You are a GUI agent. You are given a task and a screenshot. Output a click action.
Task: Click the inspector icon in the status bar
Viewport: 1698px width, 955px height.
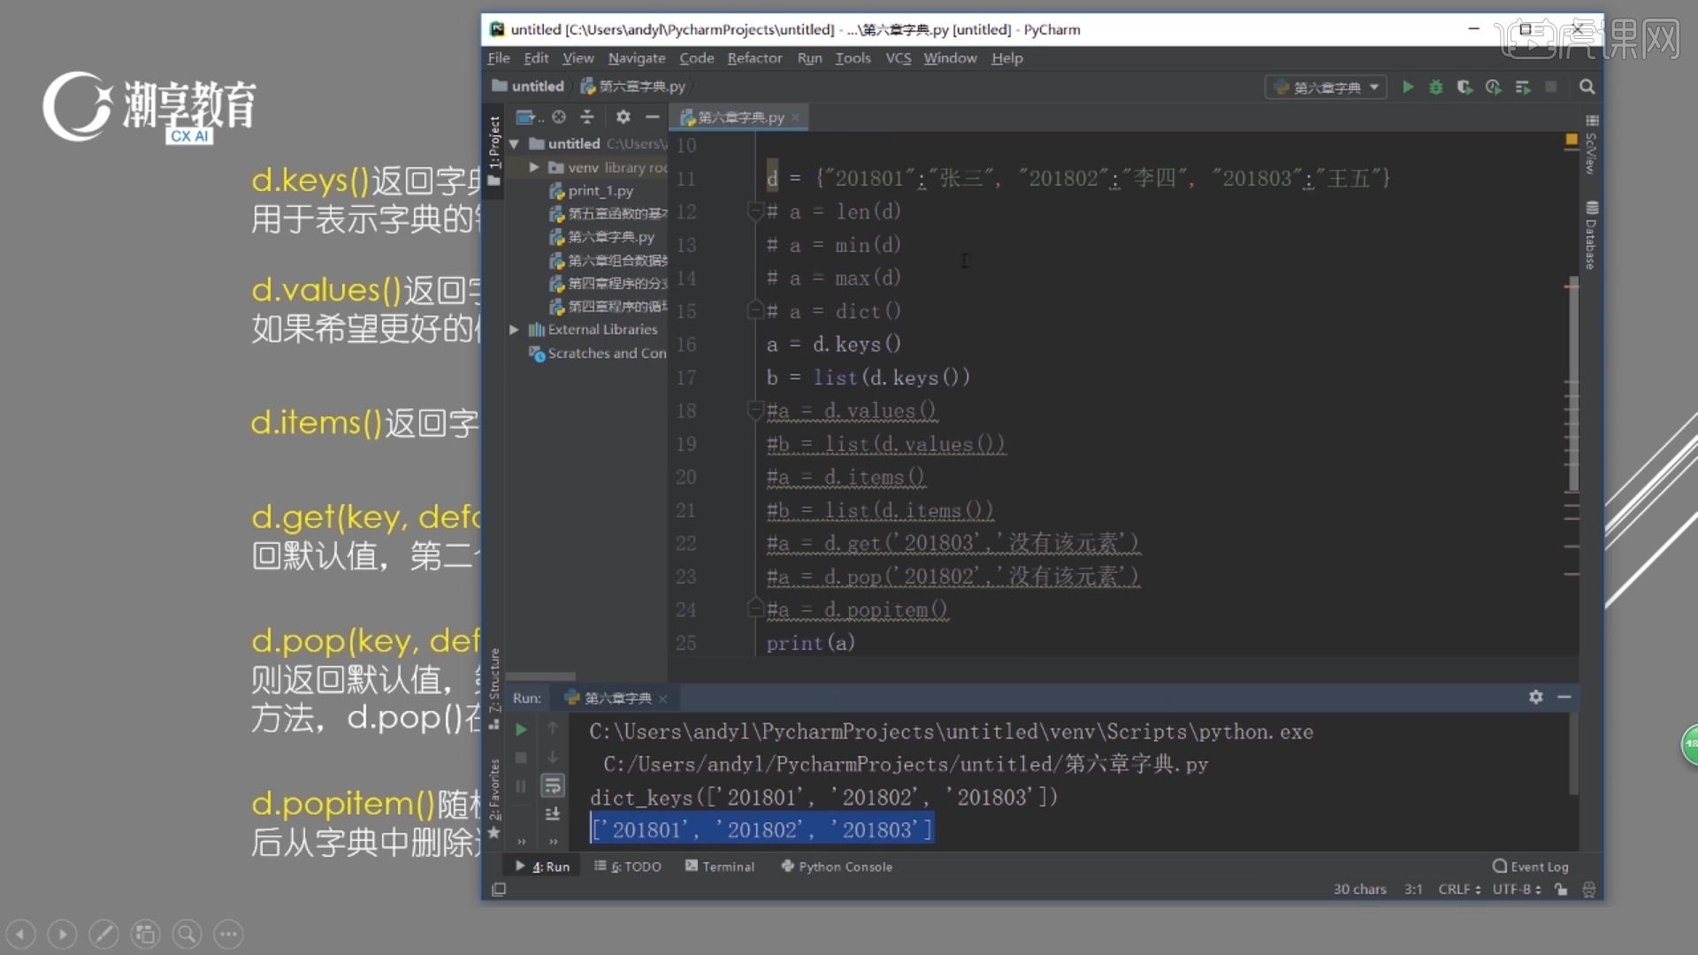tap(1588, 890)
